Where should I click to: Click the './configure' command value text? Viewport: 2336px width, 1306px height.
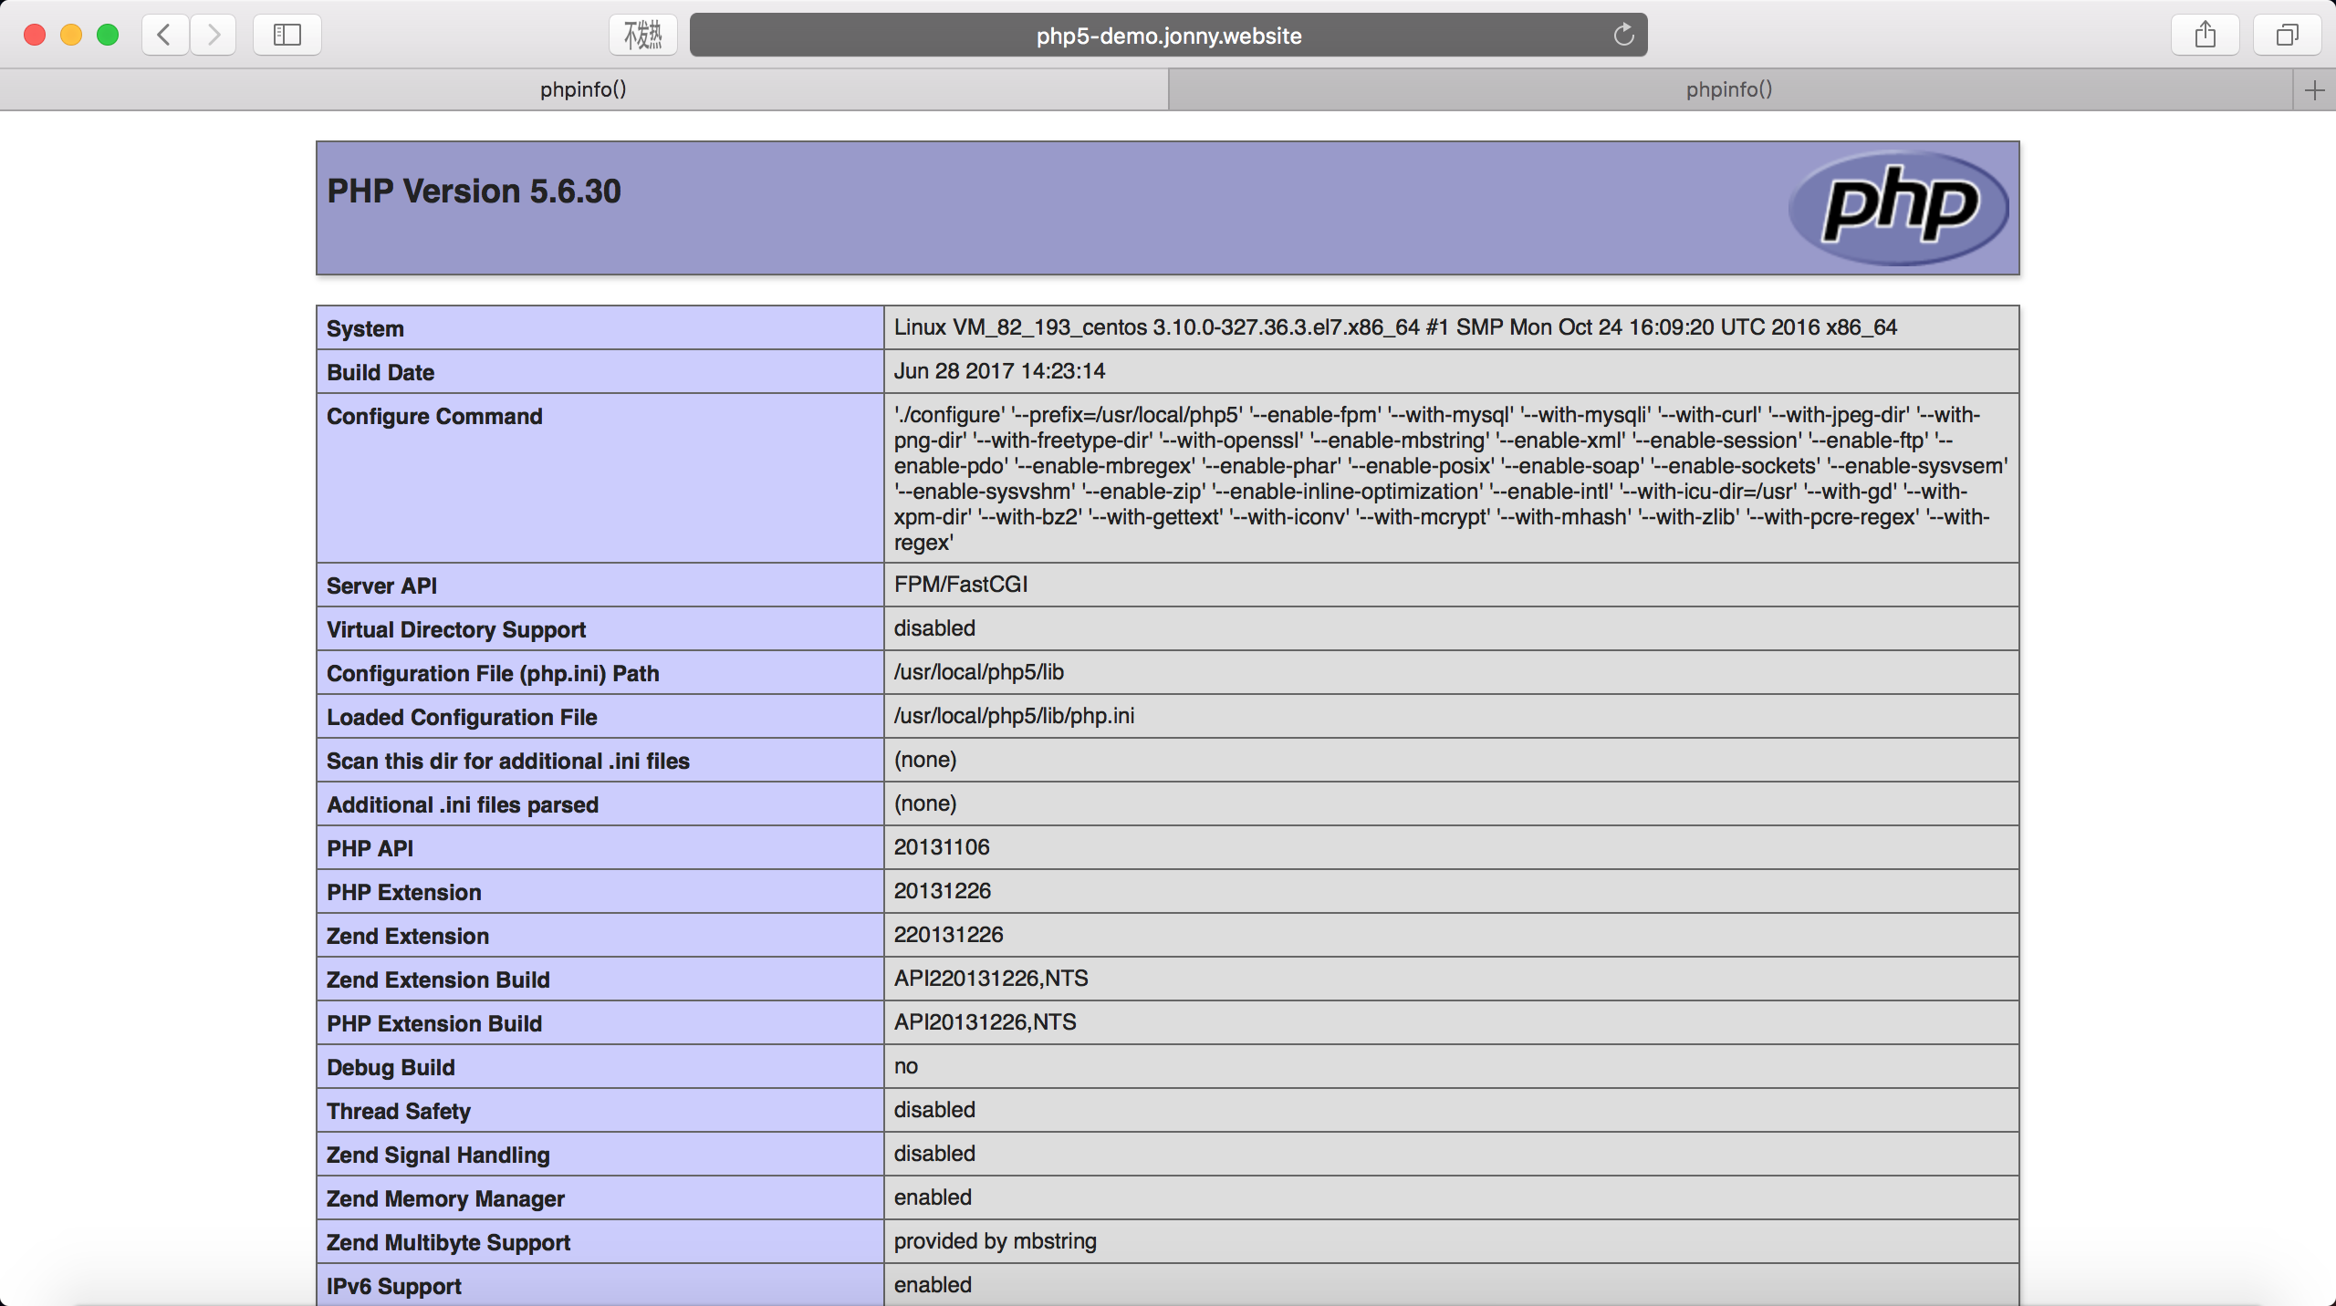pos(1451,478)
